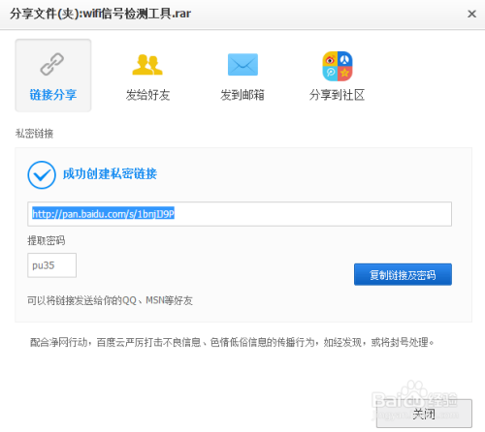Screen dimensions: 485x432
Task: Click the 私密链接 section label
Action: pyautogui.click(x=34, y=134)
